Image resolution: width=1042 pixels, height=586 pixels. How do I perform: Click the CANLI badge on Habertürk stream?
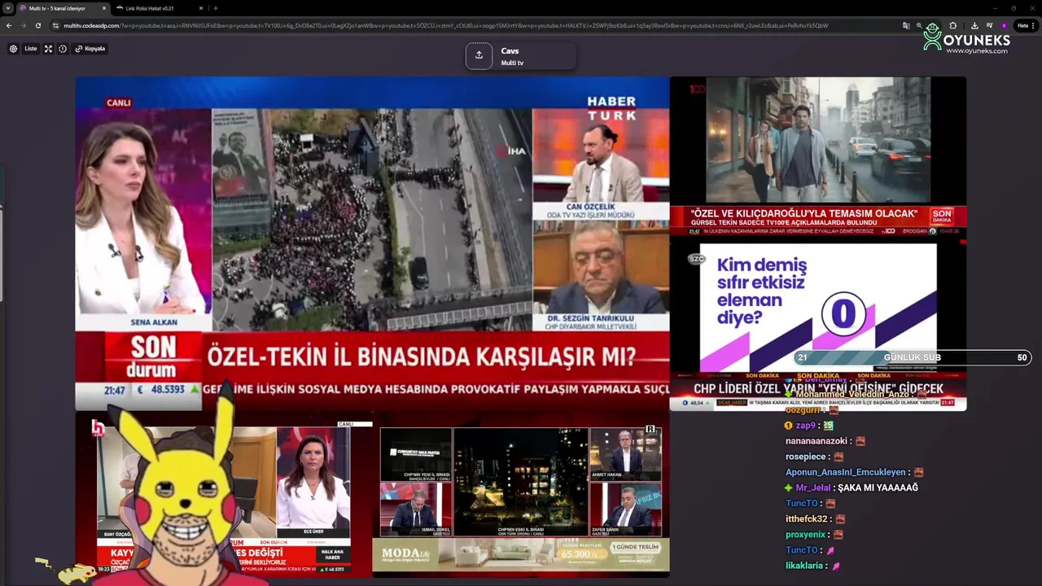[119, 103]
